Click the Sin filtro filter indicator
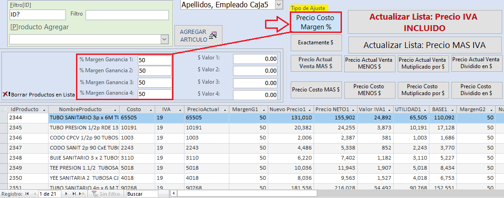The height and width of the screenshot is (198, 504). click(x=106, y=194)
